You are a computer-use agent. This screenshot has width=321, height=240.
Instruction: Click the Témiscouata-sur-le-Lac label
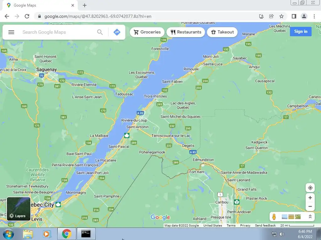click(171, 136)
